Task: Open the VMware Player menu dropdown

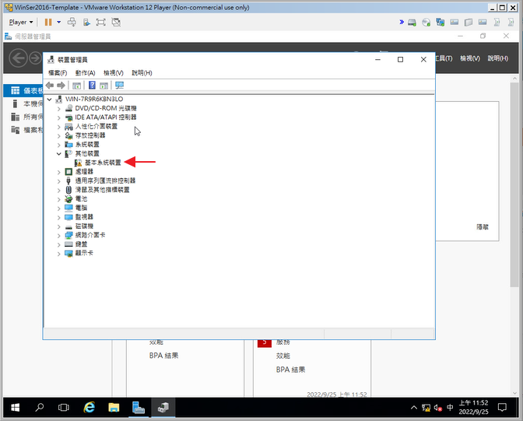Action: coord(21,23)
